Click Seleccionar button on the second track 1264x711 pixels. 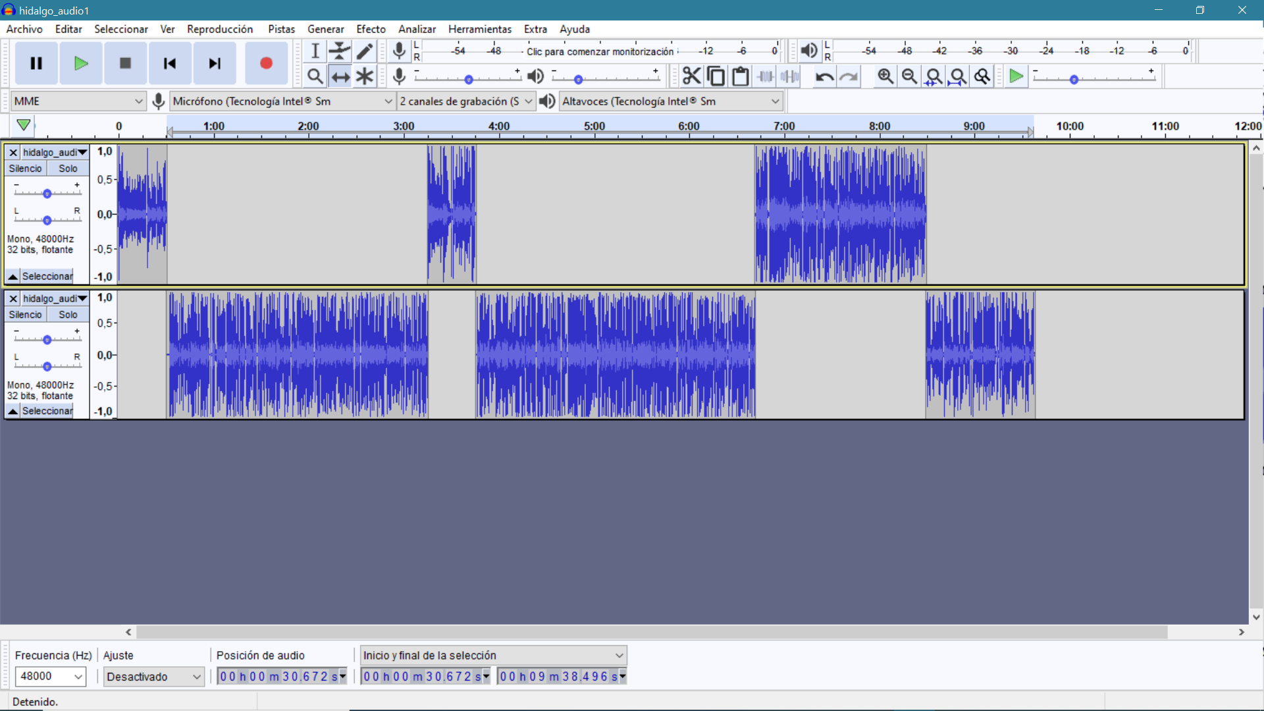coord(47,411)
